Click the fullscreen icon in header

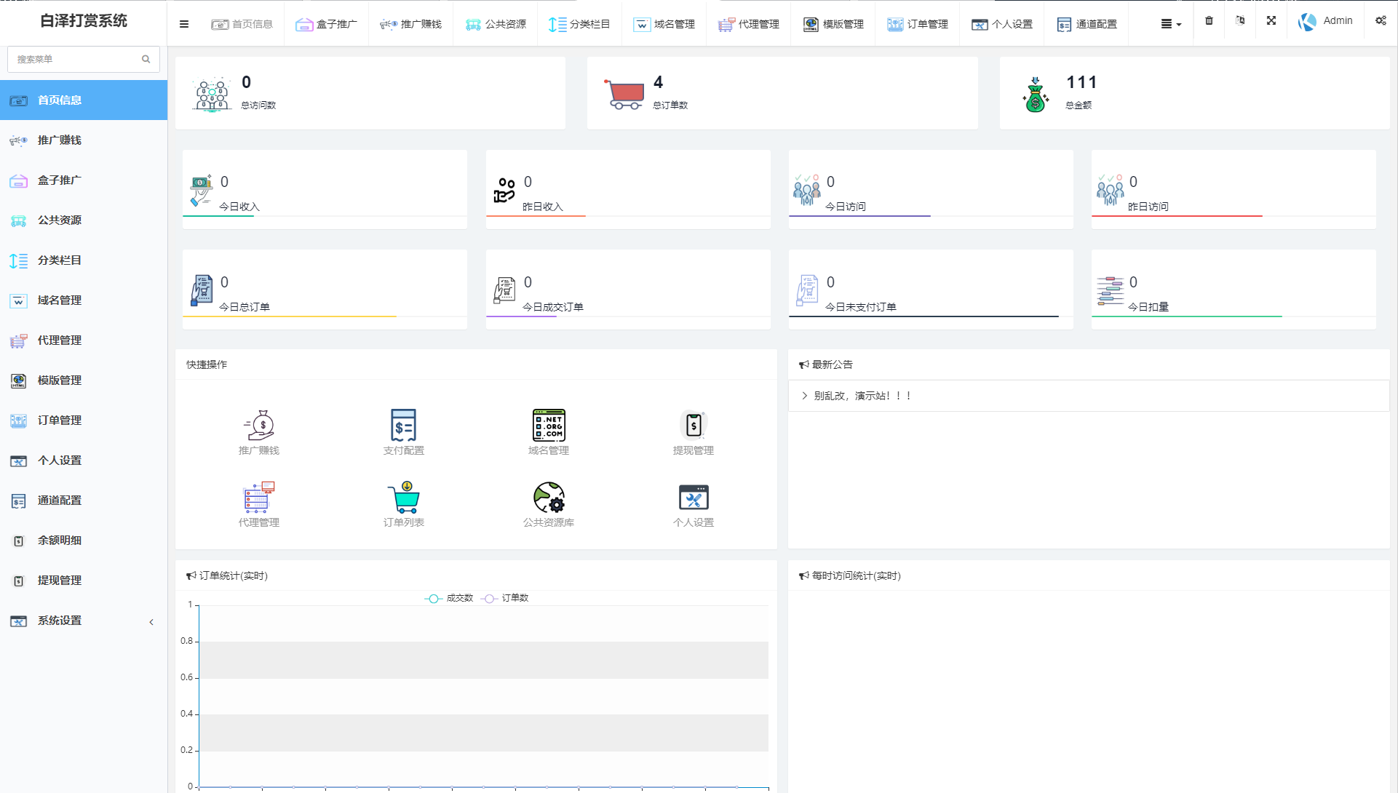point(1271,21)
